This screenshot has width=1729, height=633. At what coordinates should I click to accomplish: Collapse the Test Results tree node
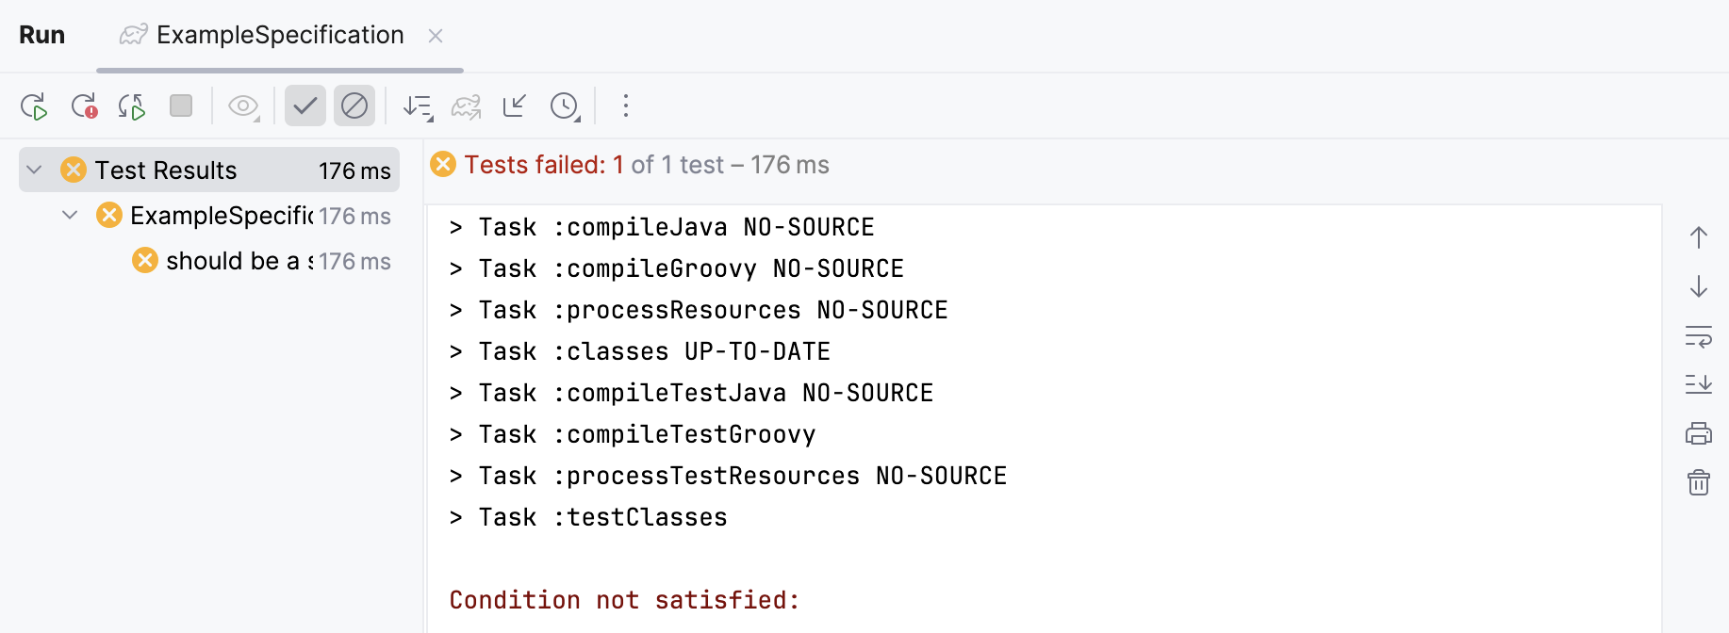point(34,170)
